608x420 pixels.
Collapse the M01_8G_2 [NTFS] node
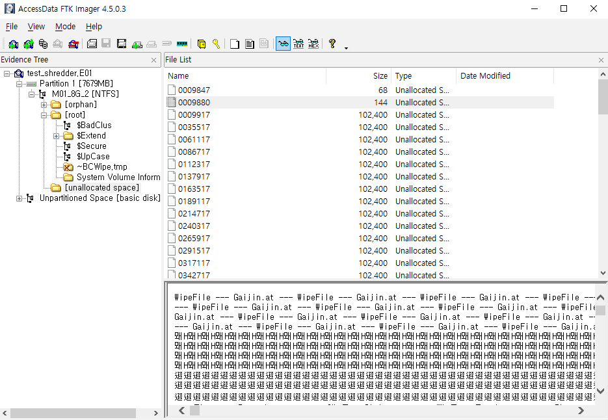pos(31,94)
